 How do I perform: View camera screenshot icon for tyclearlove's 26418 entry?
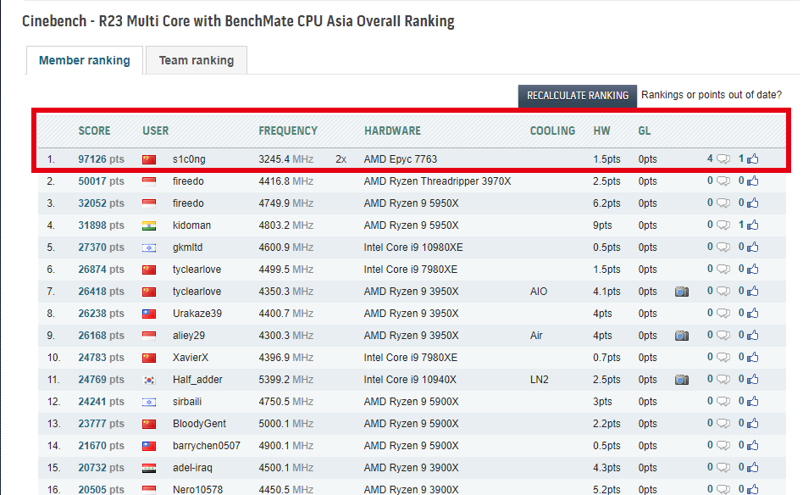(x=682, y=292)
